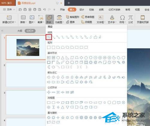Select slide 3 blank thumbnail
The width and height of the screenshot is (150, 126).
[x=26, y=102]
